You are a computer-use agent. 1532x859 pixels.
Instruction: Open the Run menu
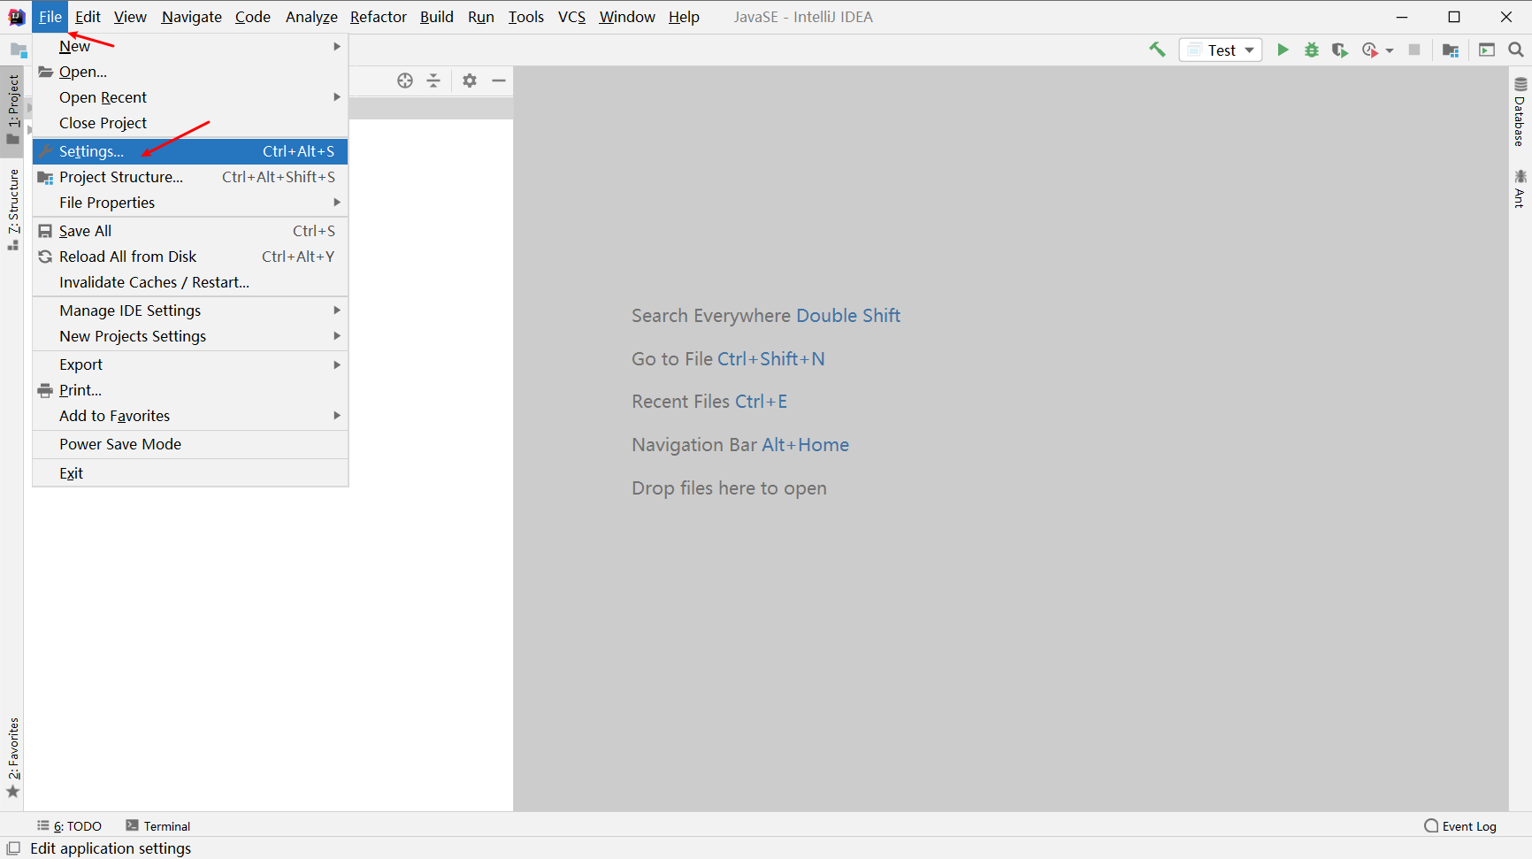tap(481, 17)
